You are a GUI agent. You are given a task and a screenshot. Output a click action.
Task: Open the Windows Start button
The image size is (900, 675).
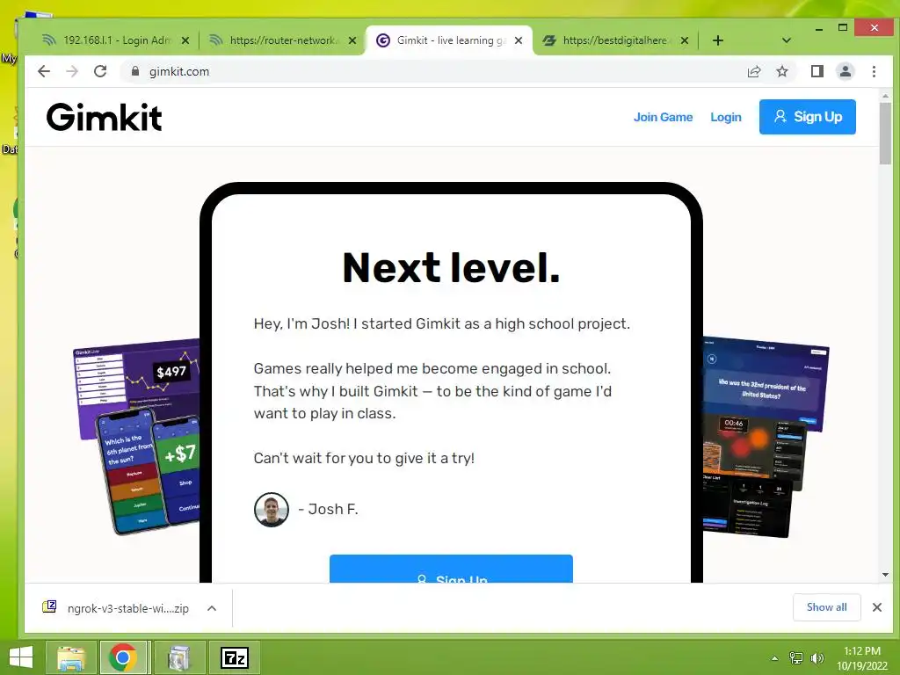21,657
